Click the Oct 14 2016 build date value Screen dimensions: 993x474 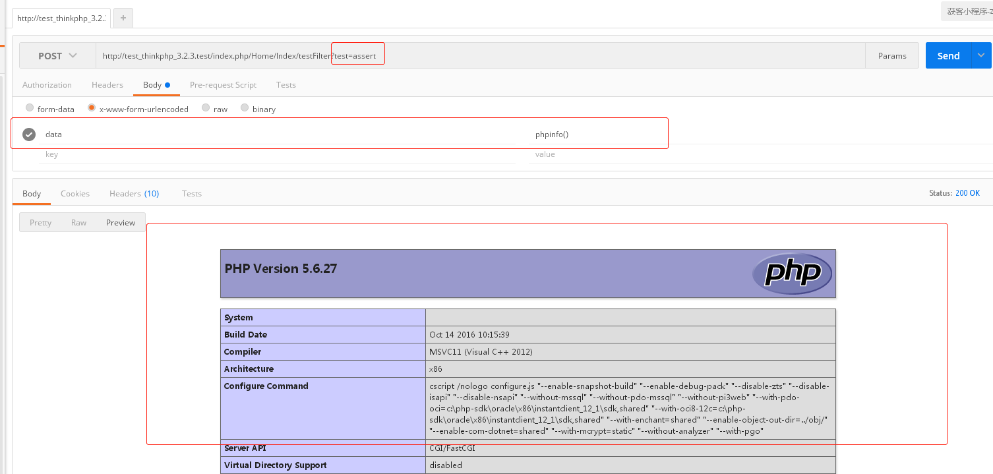click(469, 335)
